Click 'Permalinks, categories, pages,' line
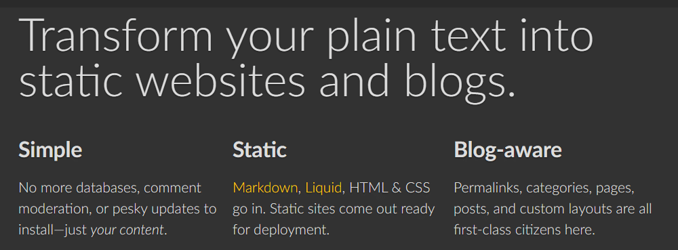 click(544, 188)
